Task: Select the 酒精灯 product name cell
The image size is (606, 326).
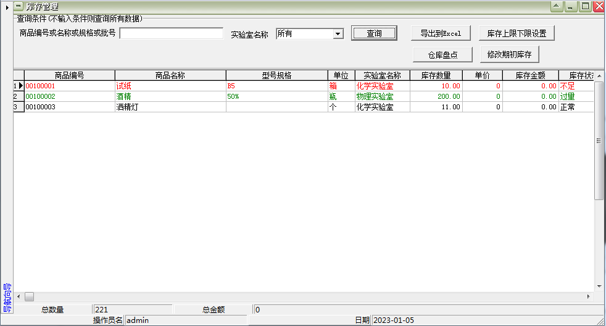Action: click(x=170, y=107)
